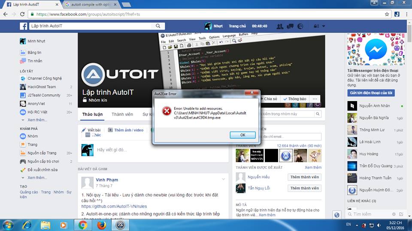Screen dimensions: 412x231
Task: Open messages icon in top bar
Action: pyautogui.click(x=290, y=26)
